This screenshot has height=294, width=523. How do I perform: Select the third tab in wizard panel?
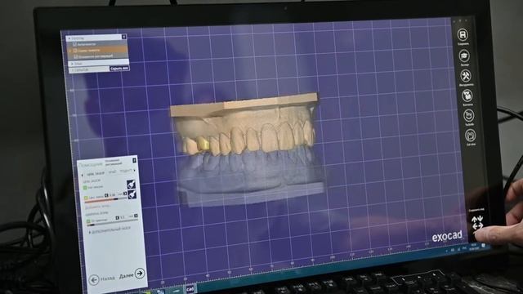pyautogui.click(x=126, y=171)
